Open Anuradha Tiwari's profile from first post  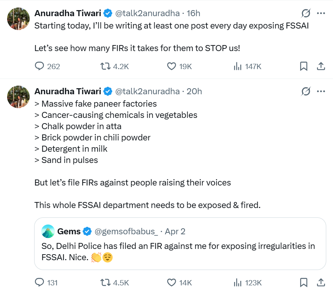(x=68, y=14)
